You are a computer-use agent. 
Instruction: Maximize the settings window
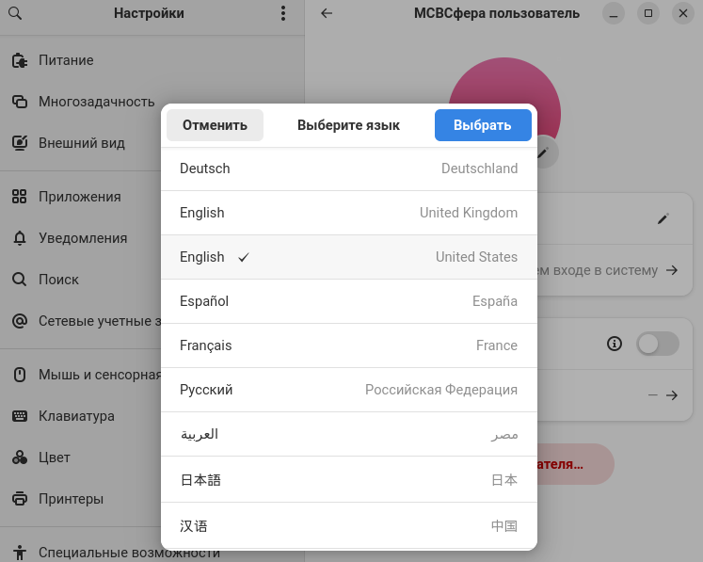(x=648, y=13)
